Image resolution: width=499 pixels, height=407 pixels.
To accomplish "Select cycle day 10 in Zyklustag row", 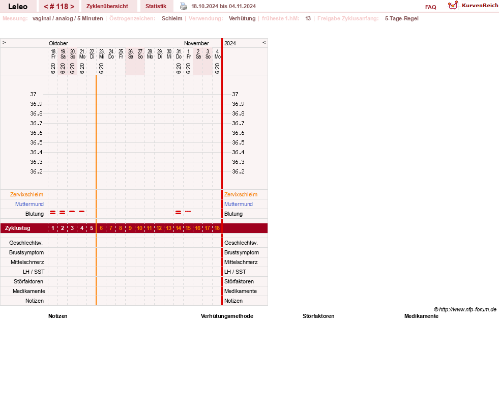I will (x=140, y=228).
